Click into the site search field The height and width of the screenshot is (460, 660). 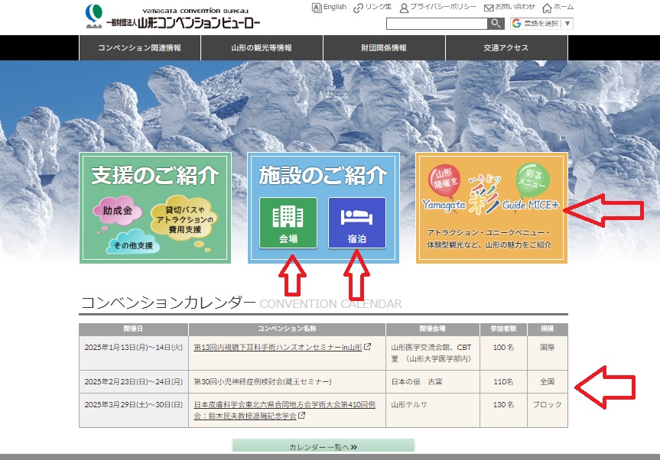[x=437, y=24]
